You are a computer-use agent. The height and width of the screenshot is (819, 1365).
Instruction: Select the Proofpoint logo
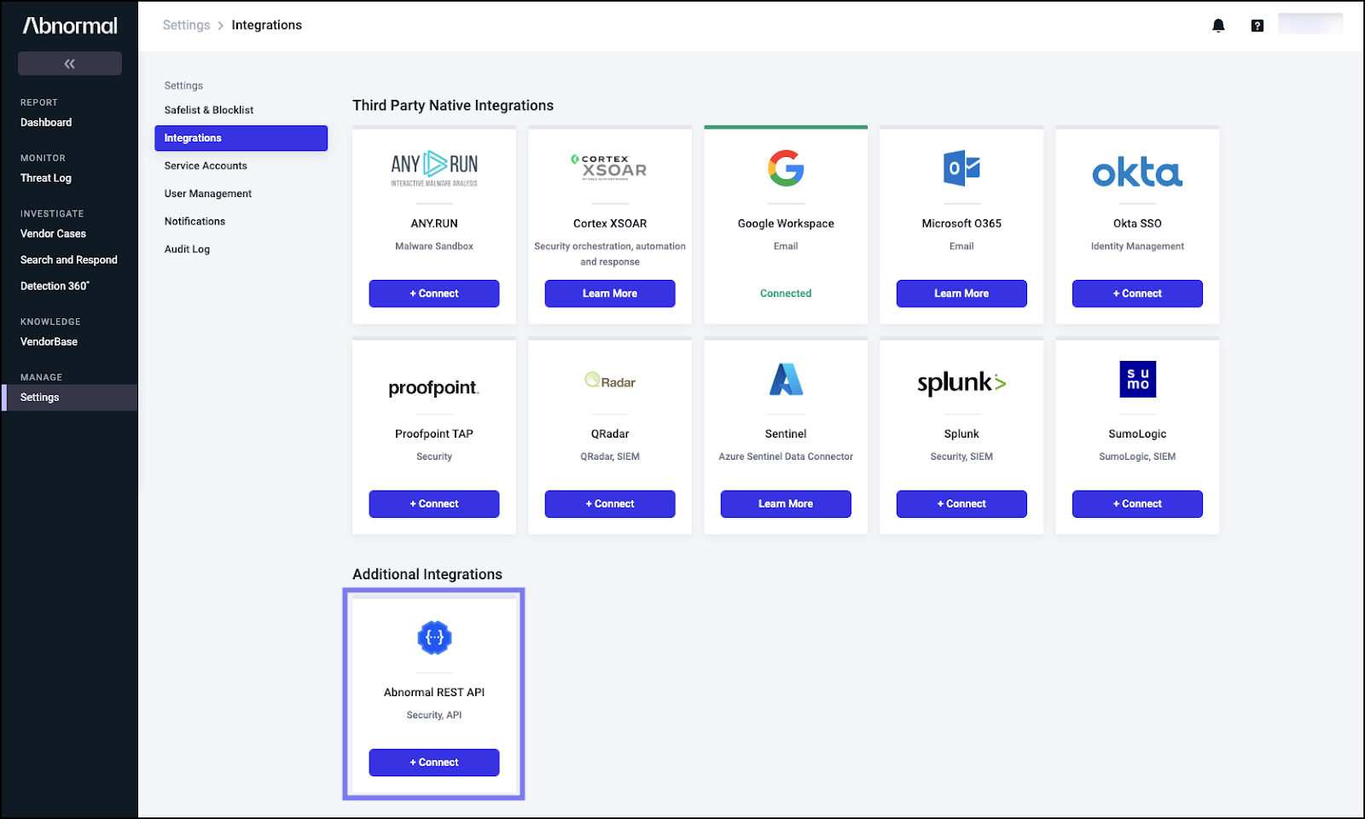pos(434,386)
